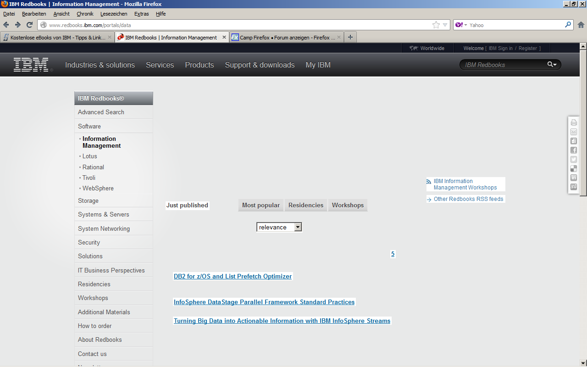Bookmark this page with the star icon
Viewport: 587px width, 367px height.
(x=436, y=25)
